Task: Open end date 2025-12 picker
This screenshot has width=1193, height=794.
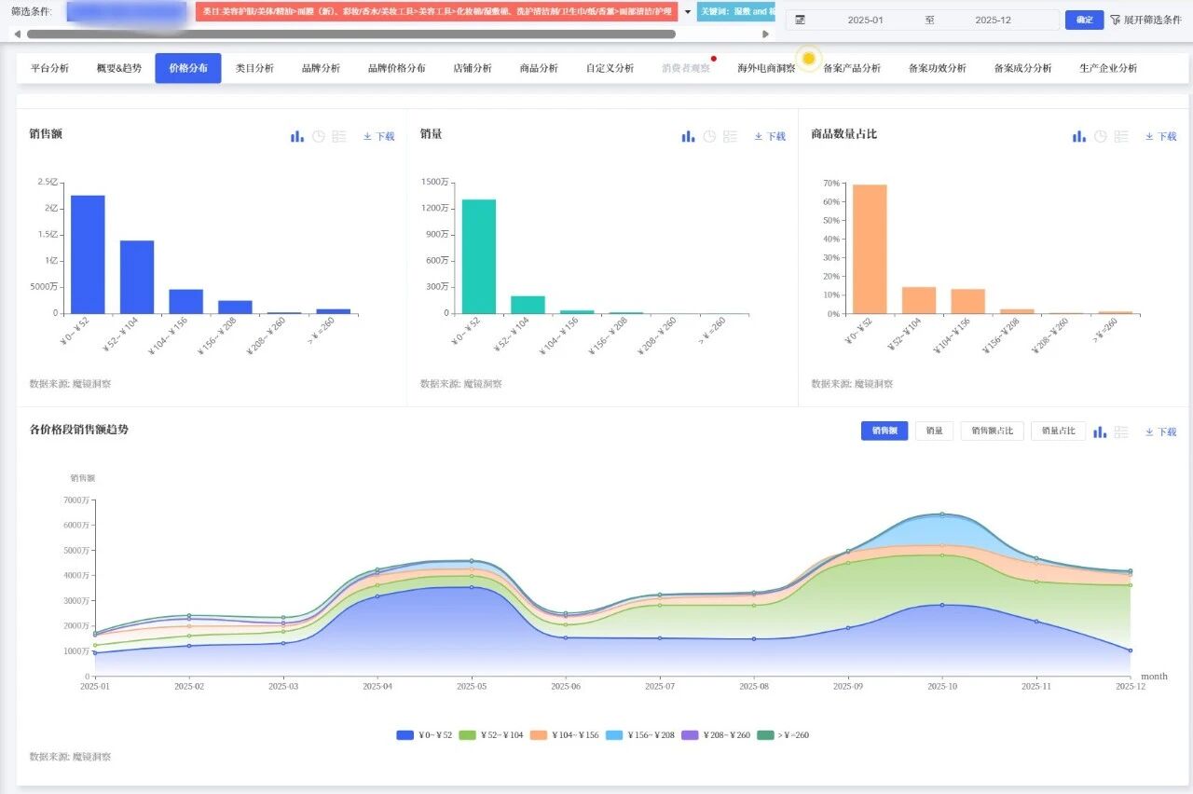Action: coord(993,20)
